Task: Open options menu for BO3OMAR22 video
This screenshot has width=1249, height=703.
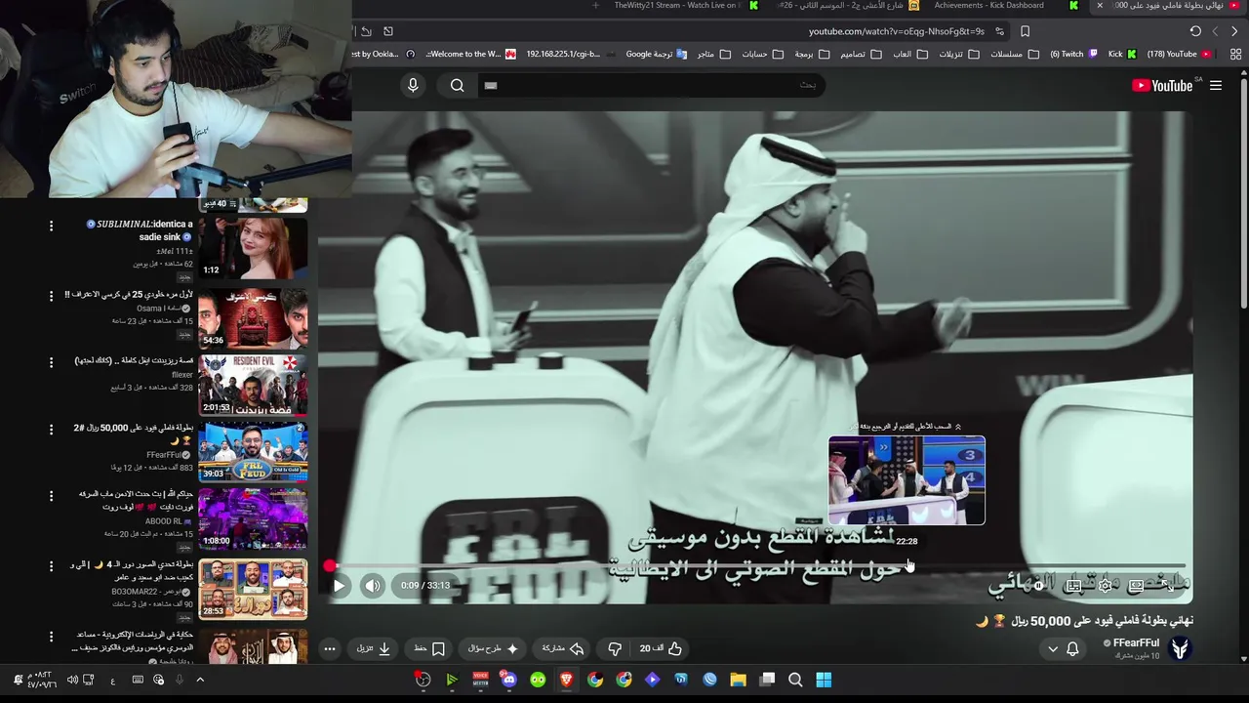Action: coord(51,565)
